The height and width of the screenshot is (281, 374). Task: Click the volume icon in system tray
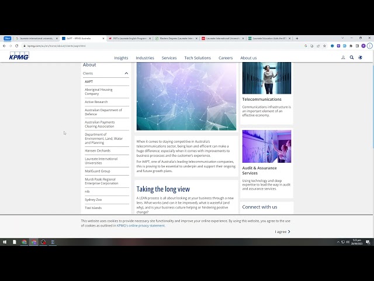[348, 242]
